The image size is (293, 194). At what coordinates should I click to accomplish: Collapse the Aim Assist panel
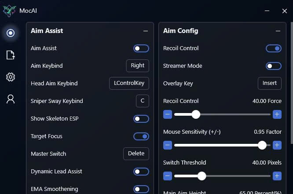point(146,31)
